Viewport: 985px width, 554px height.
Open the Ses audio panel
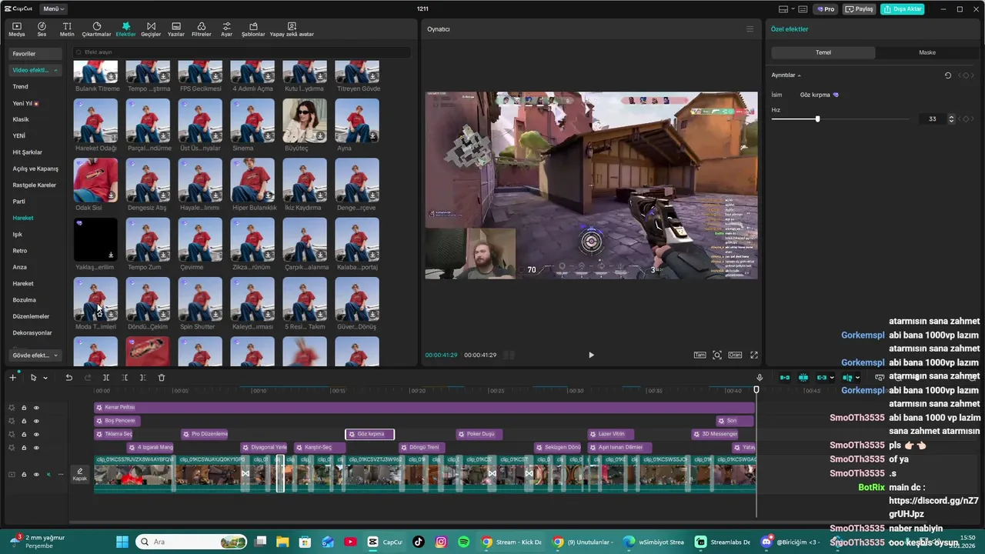click(42, 29)
